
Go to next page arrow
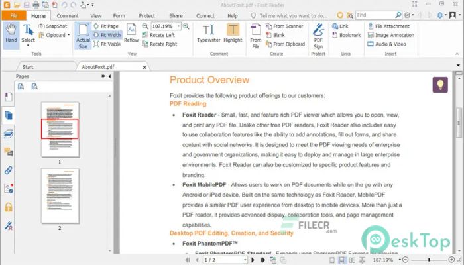pyautogui.click(x=253, y=260)
